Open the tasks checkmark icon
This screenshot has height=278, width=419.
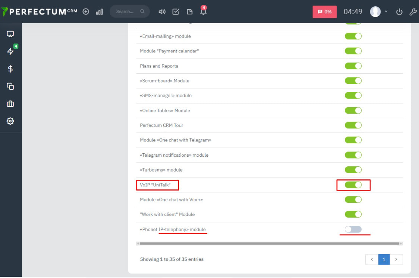[x=176, y=12]
